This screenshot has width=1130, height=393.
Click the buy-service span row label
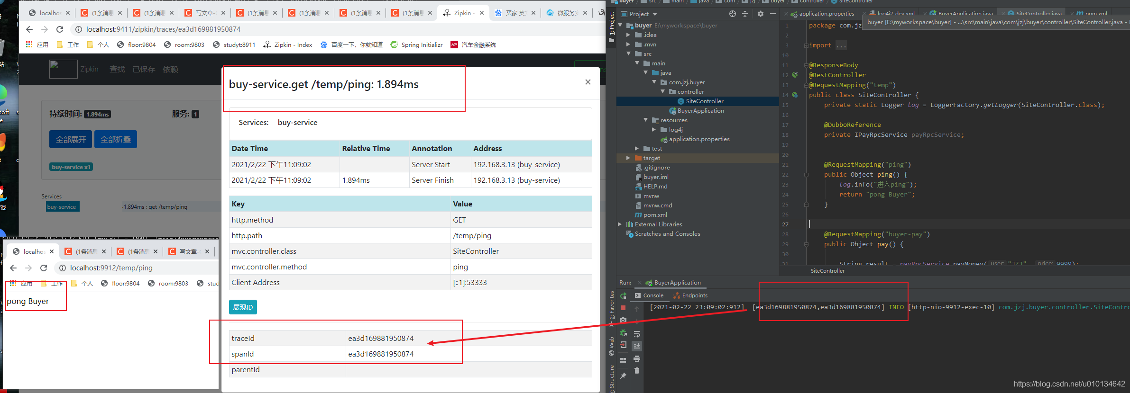point(62,207)
